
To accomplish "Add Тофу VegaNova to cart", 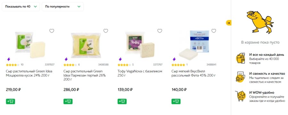I will (122, 102).
